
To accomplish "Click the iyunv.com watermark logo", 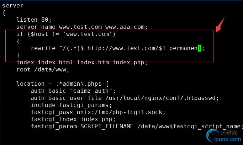I will [224, 136].
